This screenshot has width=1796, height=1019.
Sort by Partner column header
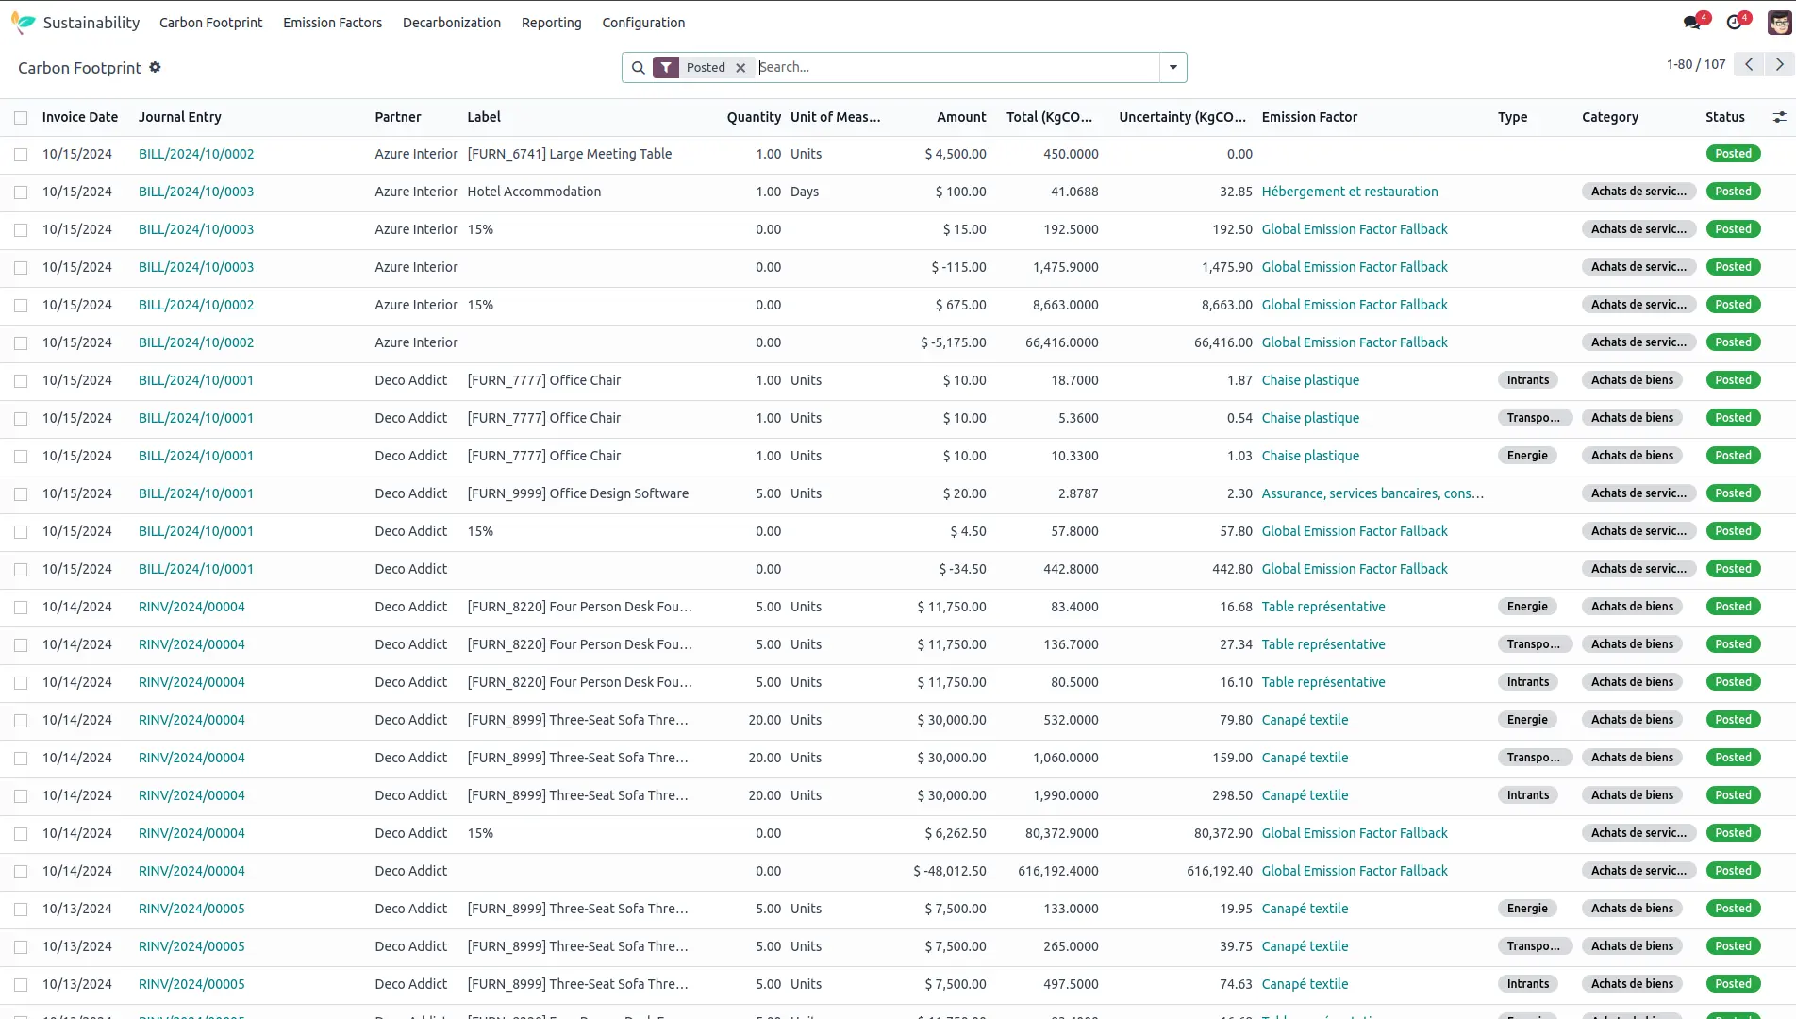tap(398, 117)
